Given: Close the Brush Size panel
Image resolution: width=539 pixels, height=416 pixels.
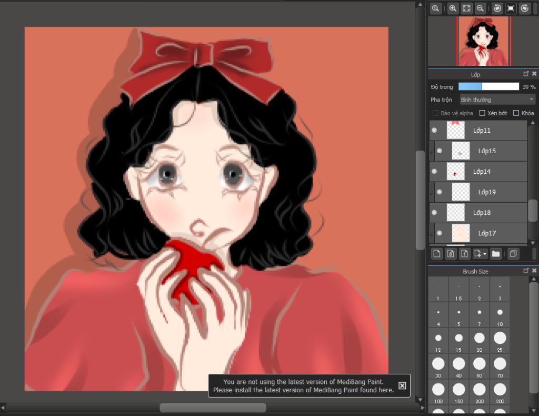Looking at the screenshot, I should 534,271.
